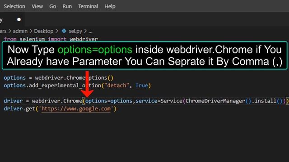Click the 'options' variable on the ChromeOptions line
Screen dimensions: 289x162
click(x=14, y=78)
